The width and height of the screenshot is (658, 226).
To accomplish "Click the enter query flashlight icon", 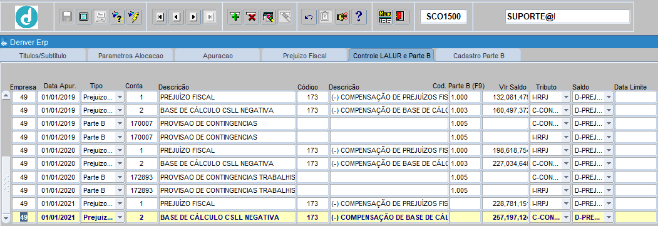I will [x=117, y=17].
